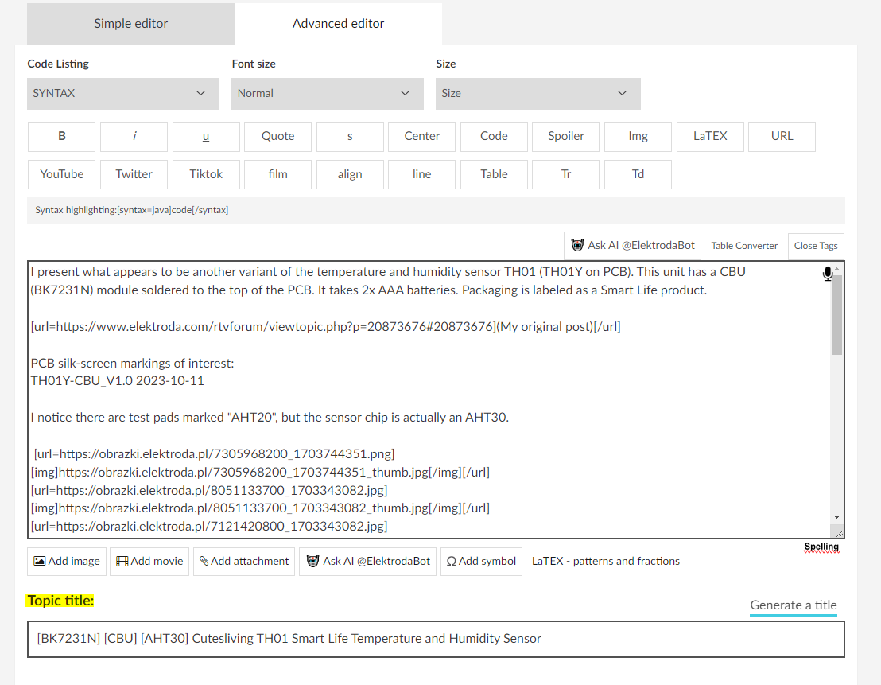Insert a Spoiler tag
Viewport: 881px width, 685px height.
pos(566,136)
